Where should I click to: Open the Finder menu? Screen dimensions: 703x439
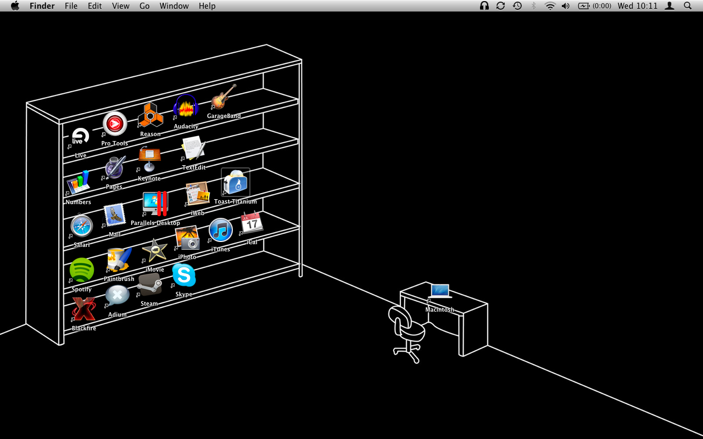[x=42, y=5]
